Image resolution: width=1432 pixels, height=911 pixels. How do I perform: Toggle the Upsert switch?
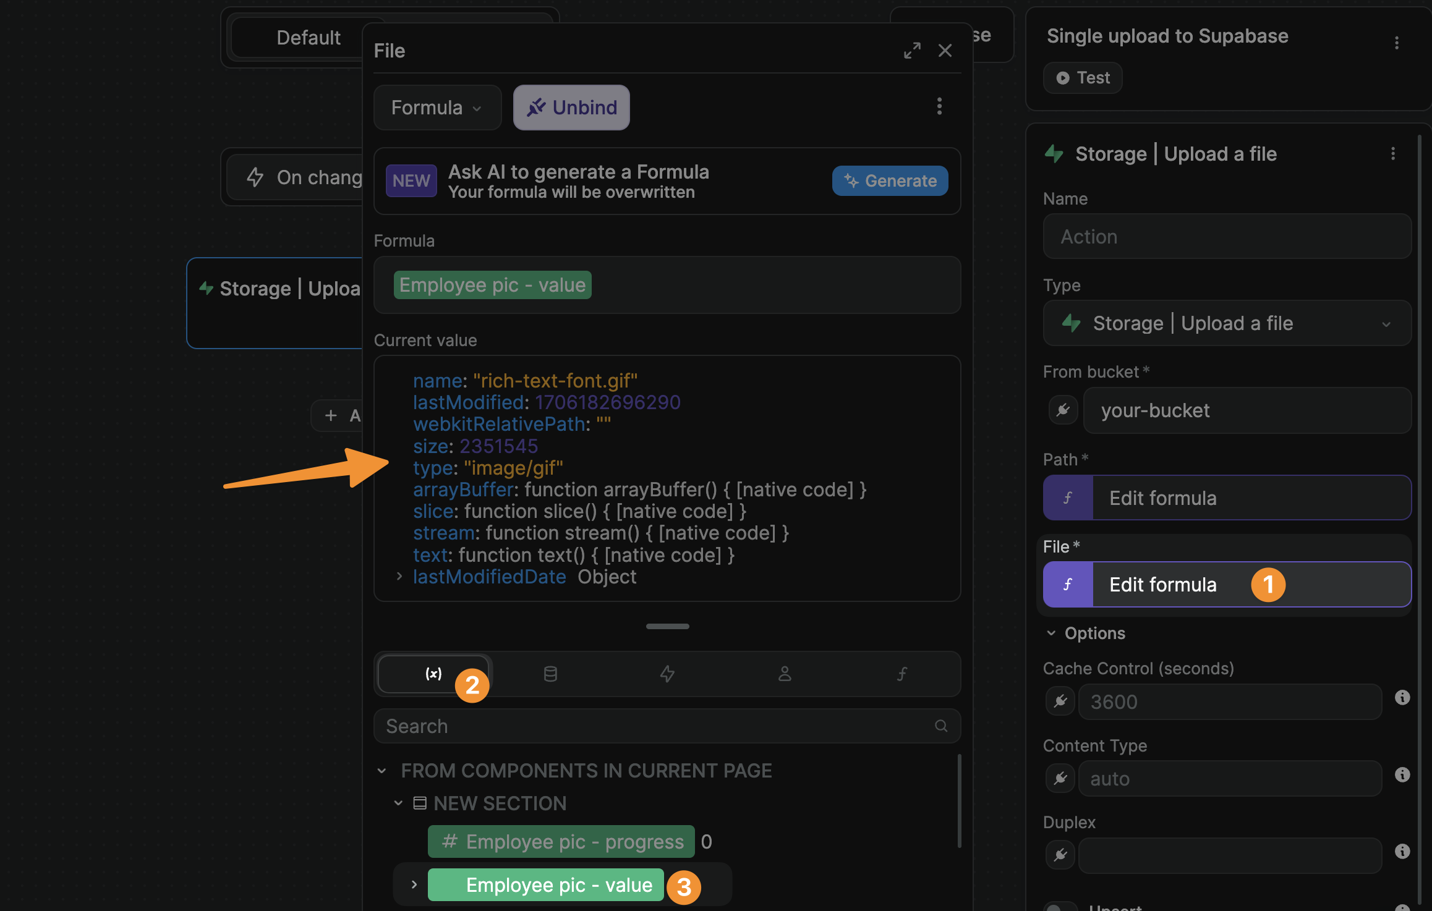(1060, 907)
